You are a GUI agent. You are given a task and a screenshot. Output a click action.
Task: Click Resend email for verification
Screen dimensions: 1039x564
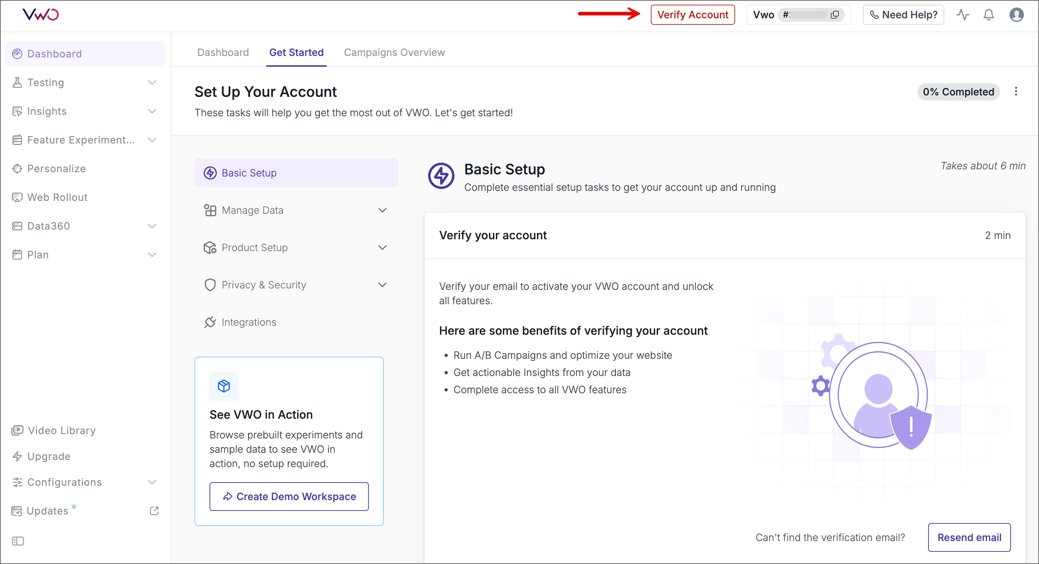tap(969, 537)
